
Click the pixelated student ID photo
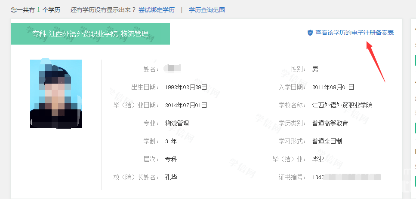click(x=56, y=94)
